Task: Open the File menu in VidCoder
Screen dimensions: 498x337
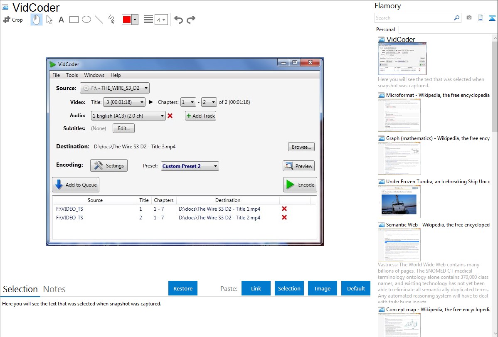Action: [x=56, y=75]
